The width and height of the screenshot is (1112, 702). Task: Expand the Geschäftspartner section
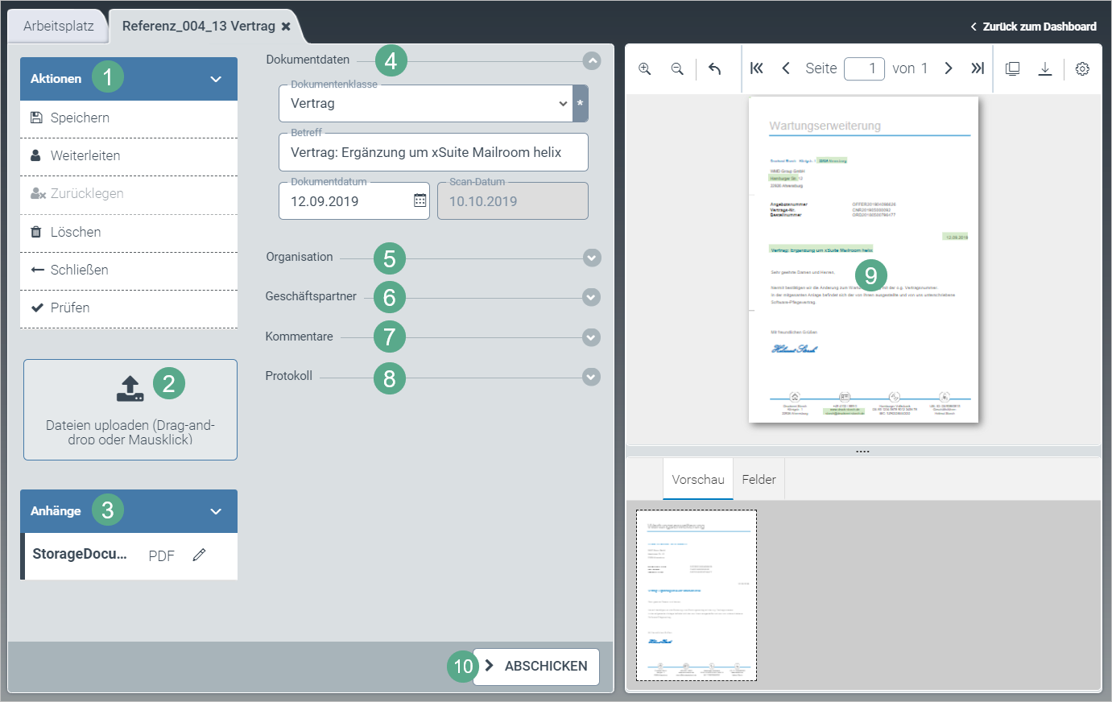pyautogui.click(x=592, y=297)
